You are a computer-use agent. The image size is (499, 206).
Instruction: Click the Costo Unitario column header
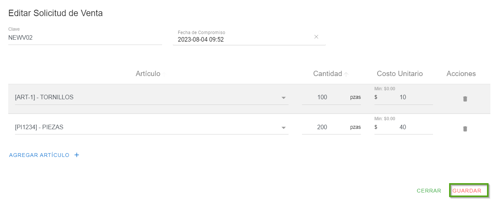pyautogui.click(x=400, y=74)
